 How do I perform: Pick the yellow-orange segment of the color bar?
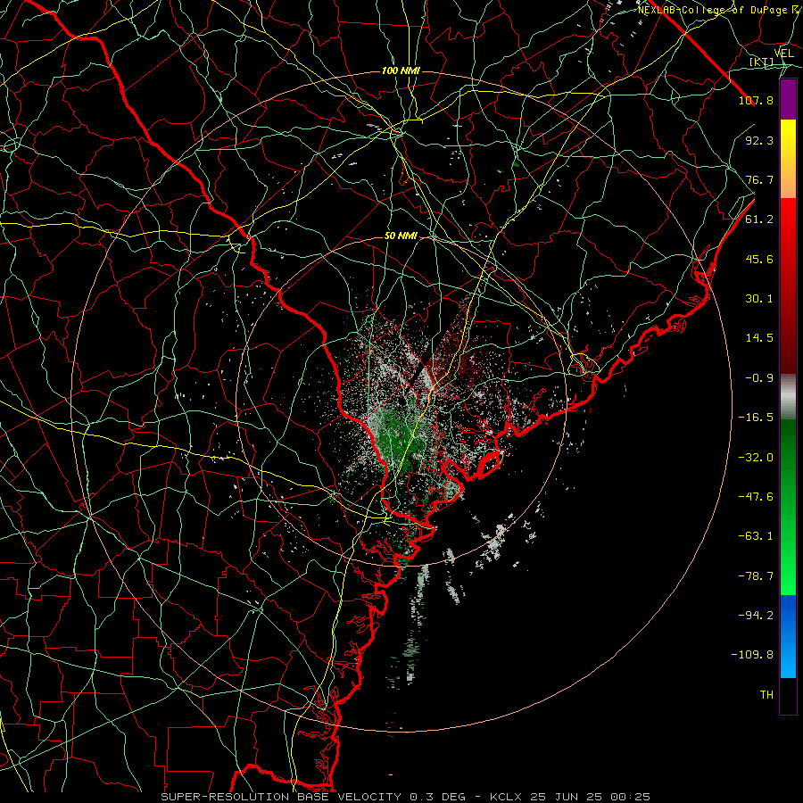tap(788, 159)
